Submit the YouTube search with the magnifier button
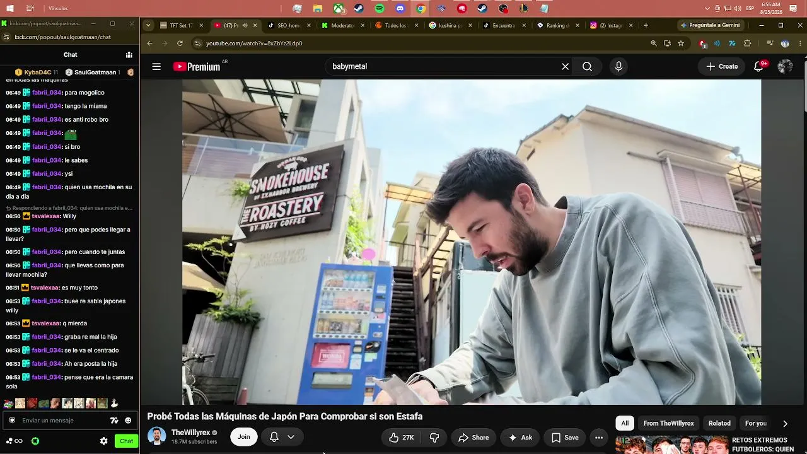The width and height of the screenshot is (807, 454). point(587,66)
